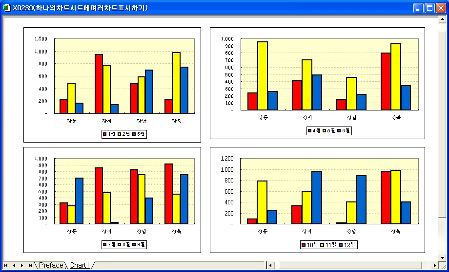This screenshot has height=272, width=449.
Task: Select the red 10월 legend swatch
Action: [x=304, y=245]
